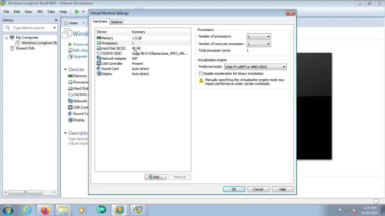Select the Sound Card device icon

(99, 69)
